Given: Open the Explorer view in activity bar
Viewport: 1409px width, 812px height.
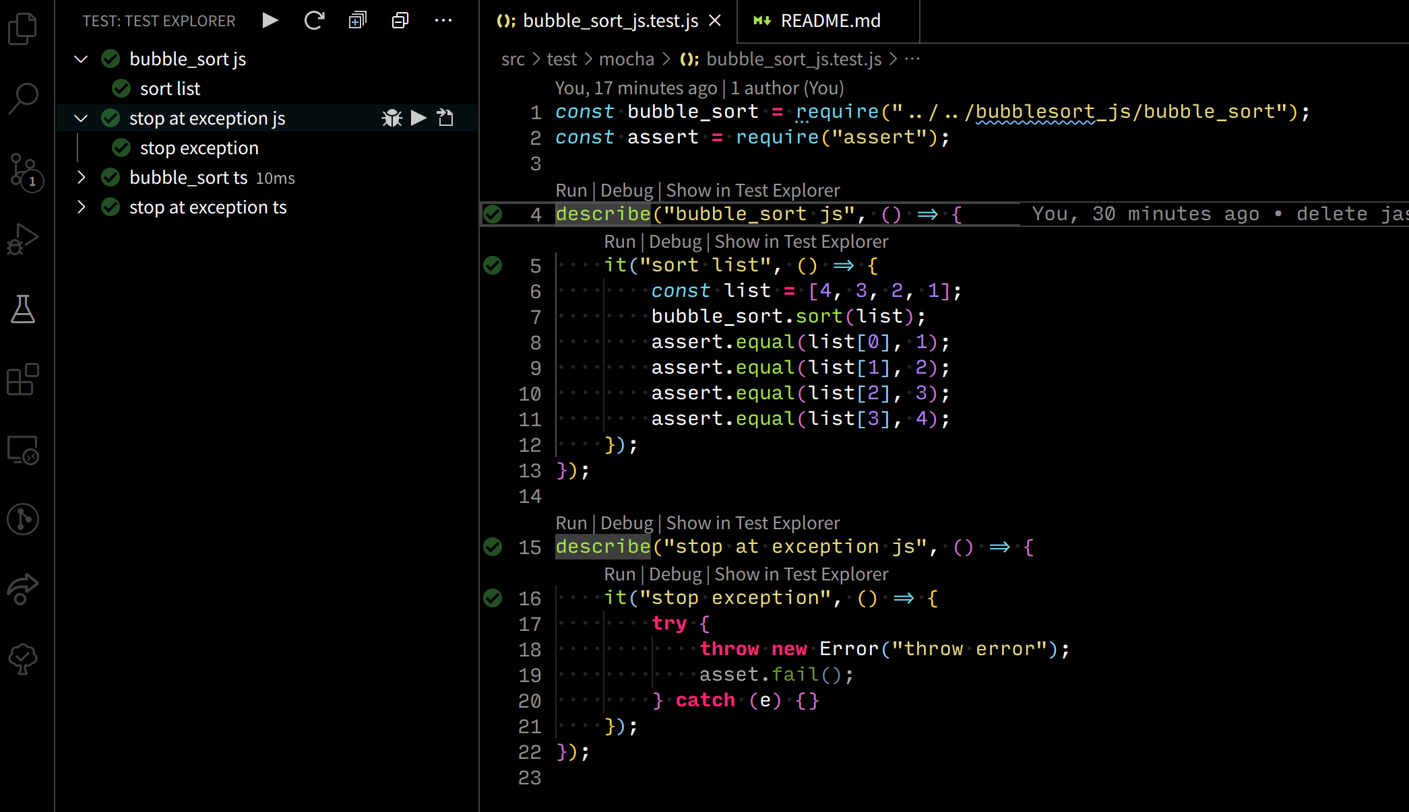Looking at the screenshot, I should tap(23, 28).
